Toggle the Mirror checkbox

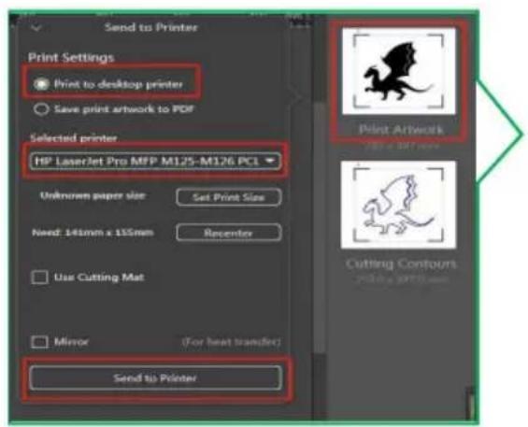pyautogui.click(x=39, y=342)
